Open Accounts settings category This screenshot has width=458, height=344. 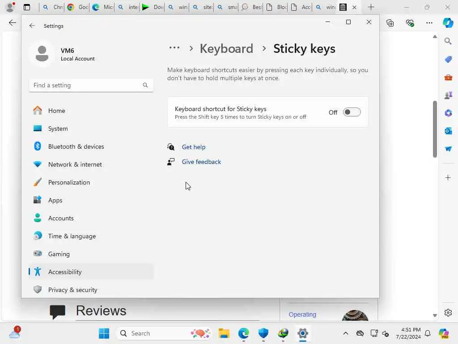tap(91, 218)
